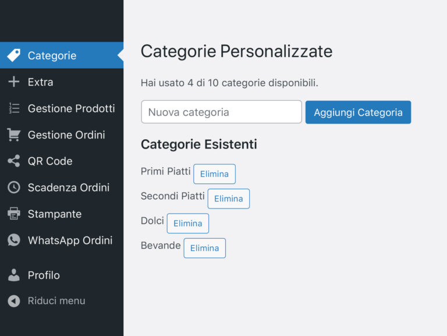Click the Riduci menu arrow icon
The height and width of the screenshot is (336, 447).
(x=14, y=301)
